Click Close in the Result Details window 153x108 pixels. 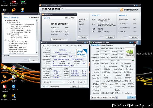click(x=33, y=61)
